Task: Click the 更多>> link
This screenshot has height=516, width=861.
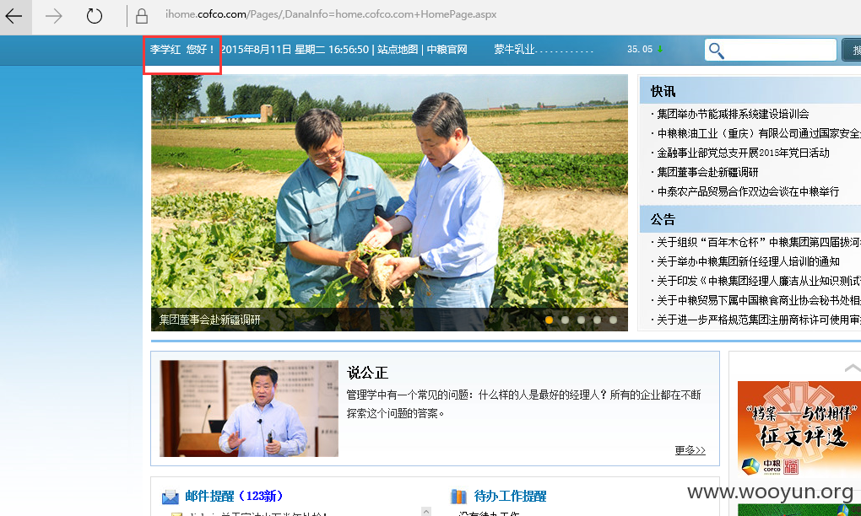Action: [x=690, y=450]
